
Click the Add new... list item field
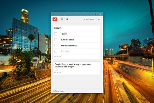79,51
